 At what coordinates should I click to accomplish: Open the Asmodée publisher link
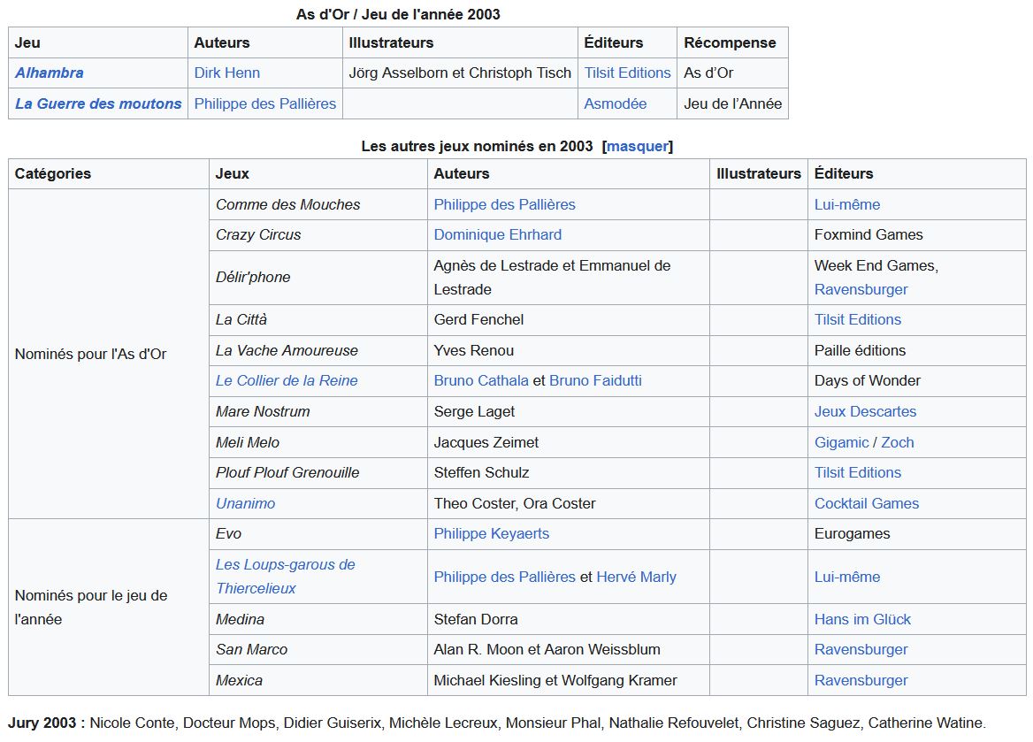(616, 104)
